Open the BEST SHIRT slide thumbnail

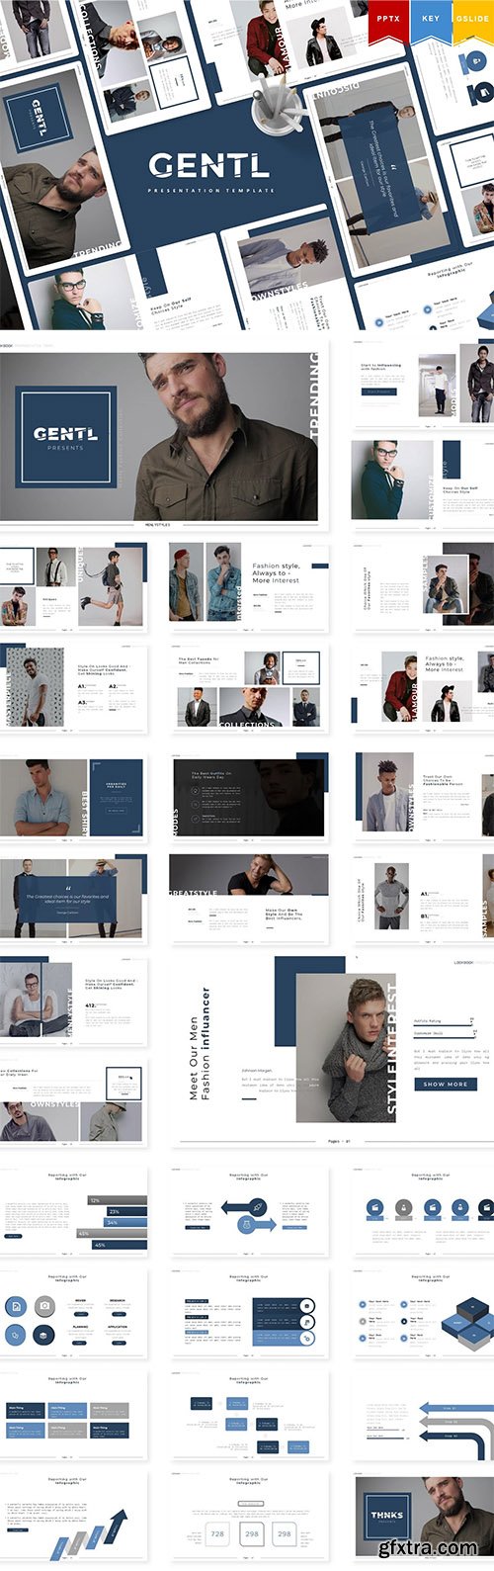[73, 797]
